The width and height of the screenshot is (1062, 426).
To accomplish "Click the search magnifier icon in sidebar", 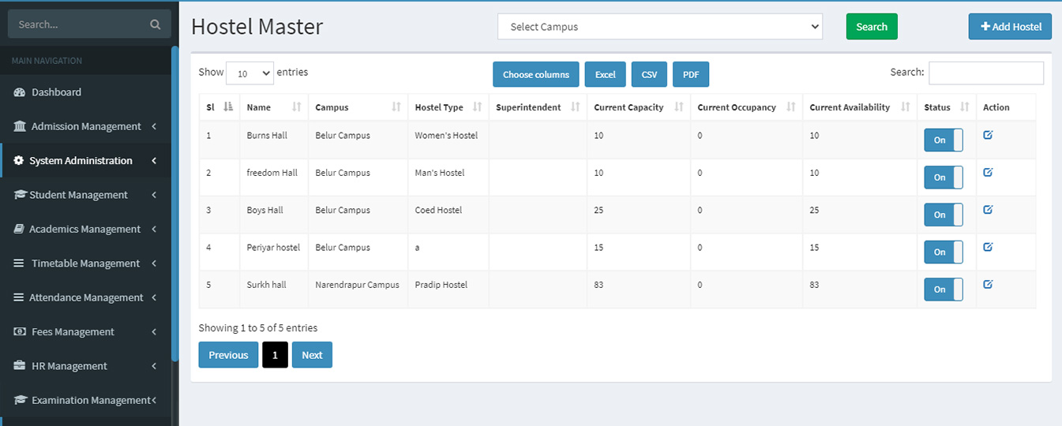I will coord(156,24).
